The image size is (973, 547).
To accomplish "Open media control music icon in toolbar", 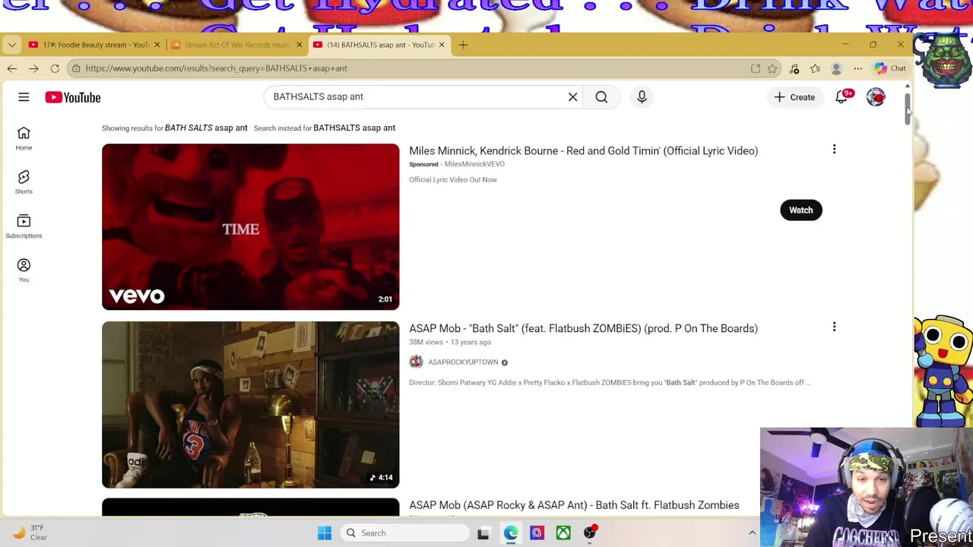I will coord(794,68).
